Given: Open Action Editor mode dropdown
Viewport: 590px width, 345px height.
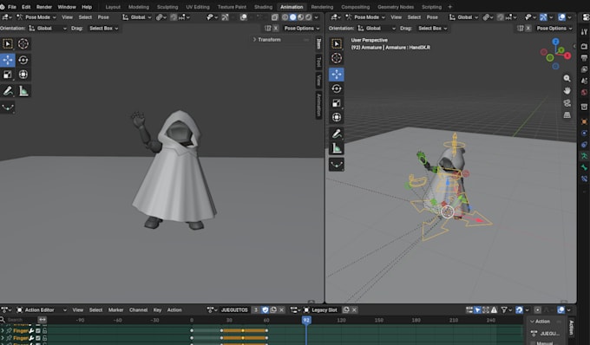Looking at the screenshot, I should pos(42,310).
